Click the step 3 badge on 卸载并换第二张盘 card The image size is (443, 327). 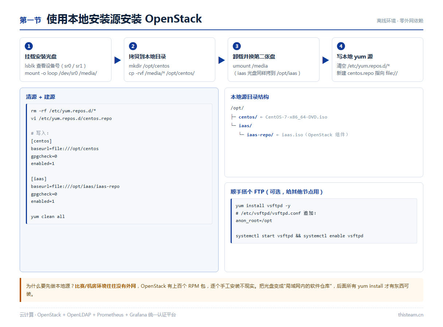point(237,46)
